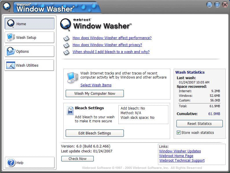
Task: Click the book icon beside bleach question
Action: pos(67,52)
